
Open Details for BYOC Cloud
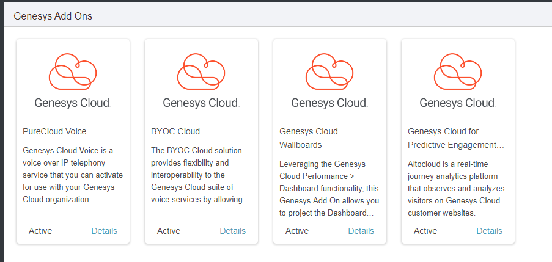233,231
